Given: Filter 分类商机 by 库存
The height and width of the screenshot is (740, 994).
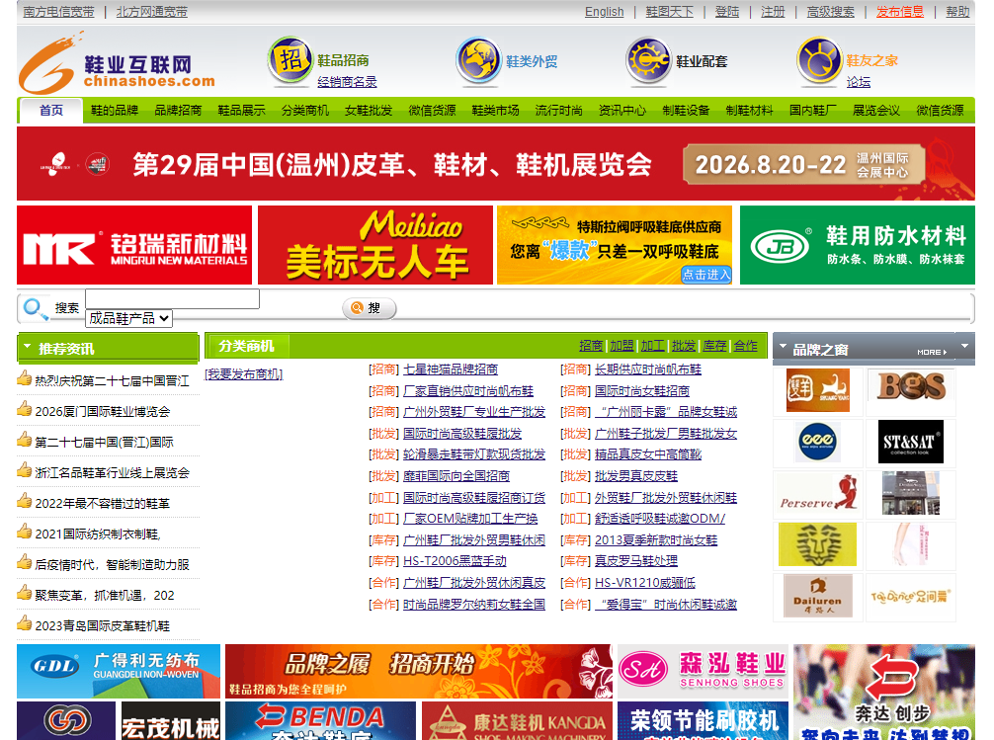Looking at the screenshot, I should (x=715, y=346).
